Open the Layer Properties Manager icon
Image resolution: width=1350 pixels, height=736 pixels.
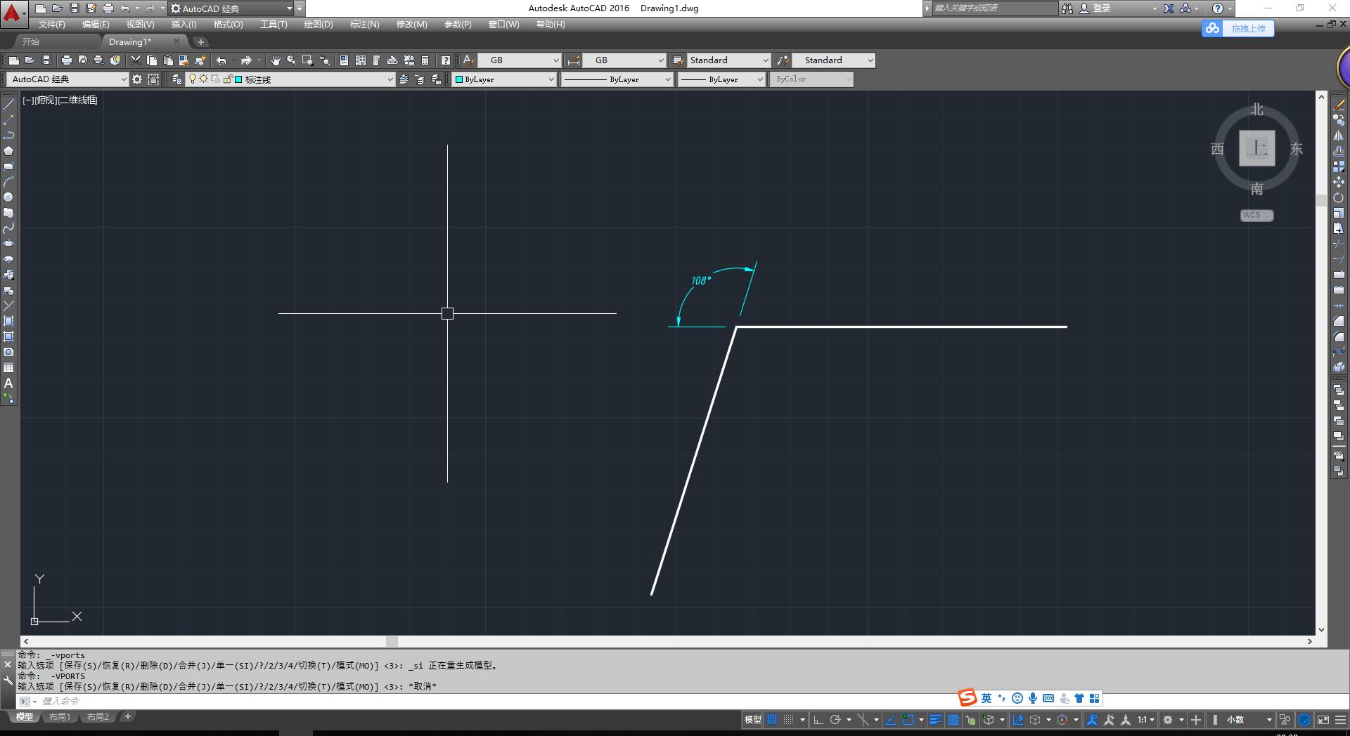tap(176, 79)
